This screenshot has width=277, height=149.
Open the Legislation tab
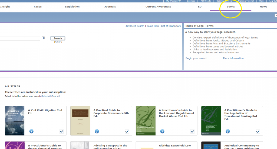tap(72, 7)
